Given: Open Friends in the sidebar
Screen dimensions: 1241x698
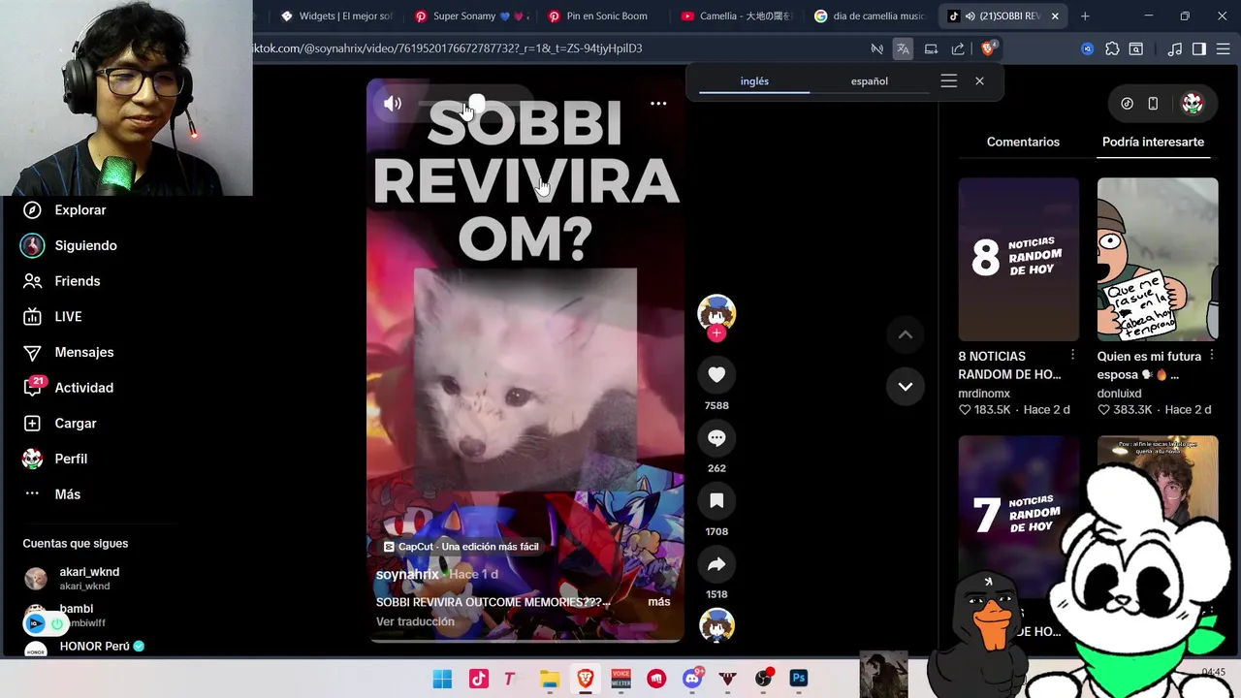Looking at the screenshot, I should click(61, 281).
